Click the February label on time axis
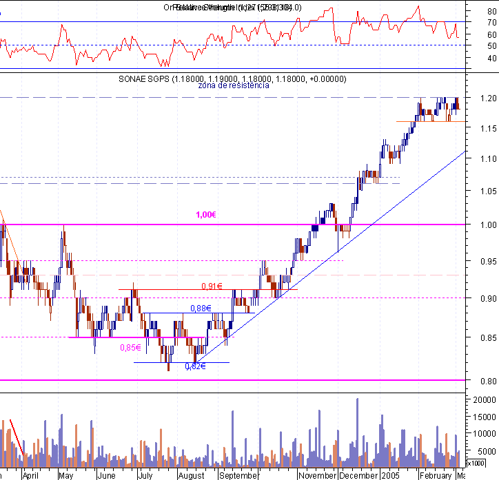The height and width of the screenshot is (480, 499). click(x=436, y=476)
